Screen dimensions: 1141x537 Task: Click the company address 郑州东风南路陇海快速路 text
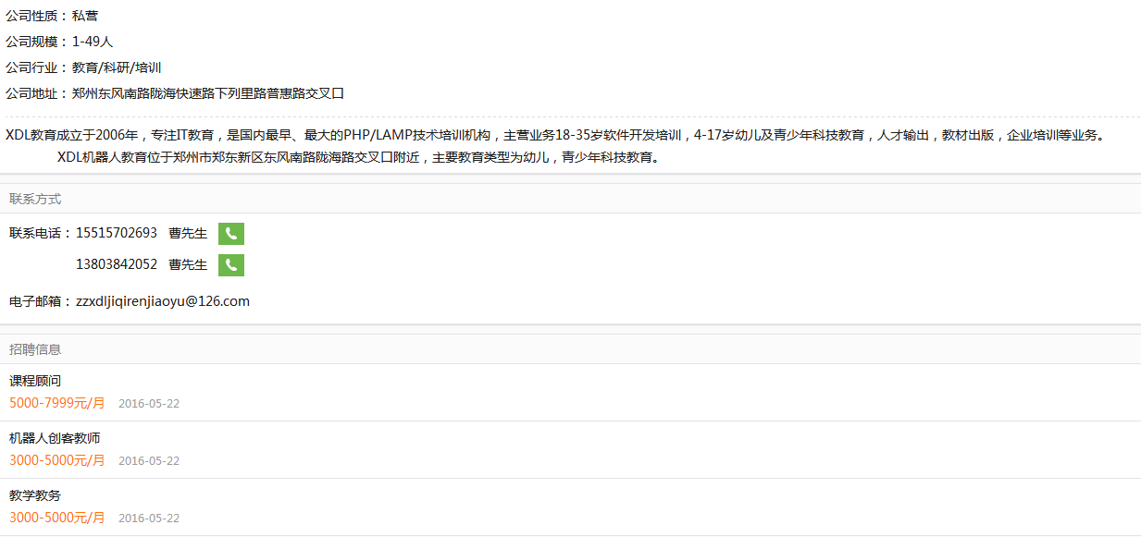208,93
